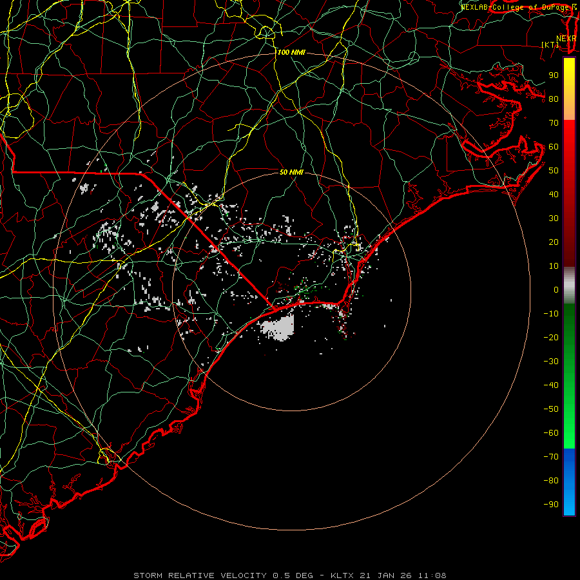Image resolution: width=580 pixels, height=580 pixels.
Task: Click the -20 value on velocity scale
Action: (551, 337)
